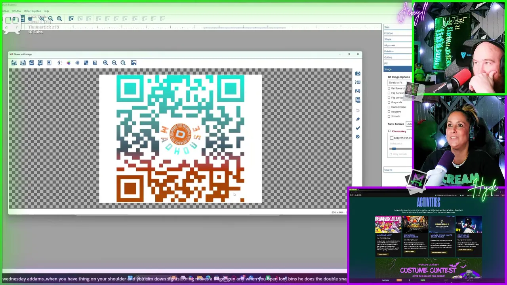Click the button under Marvel Rivals Ignite card
This screenshot has width=507, height=285.
(439, 252)
